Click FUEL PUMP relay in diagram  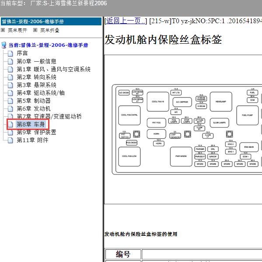(248, 115)
